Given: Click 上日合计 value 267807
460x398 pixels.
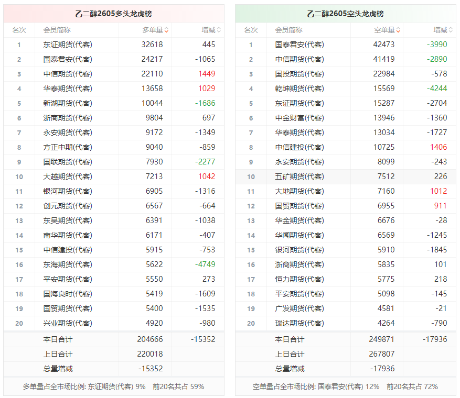Looking at the screenshot, I should coord(382,354).
